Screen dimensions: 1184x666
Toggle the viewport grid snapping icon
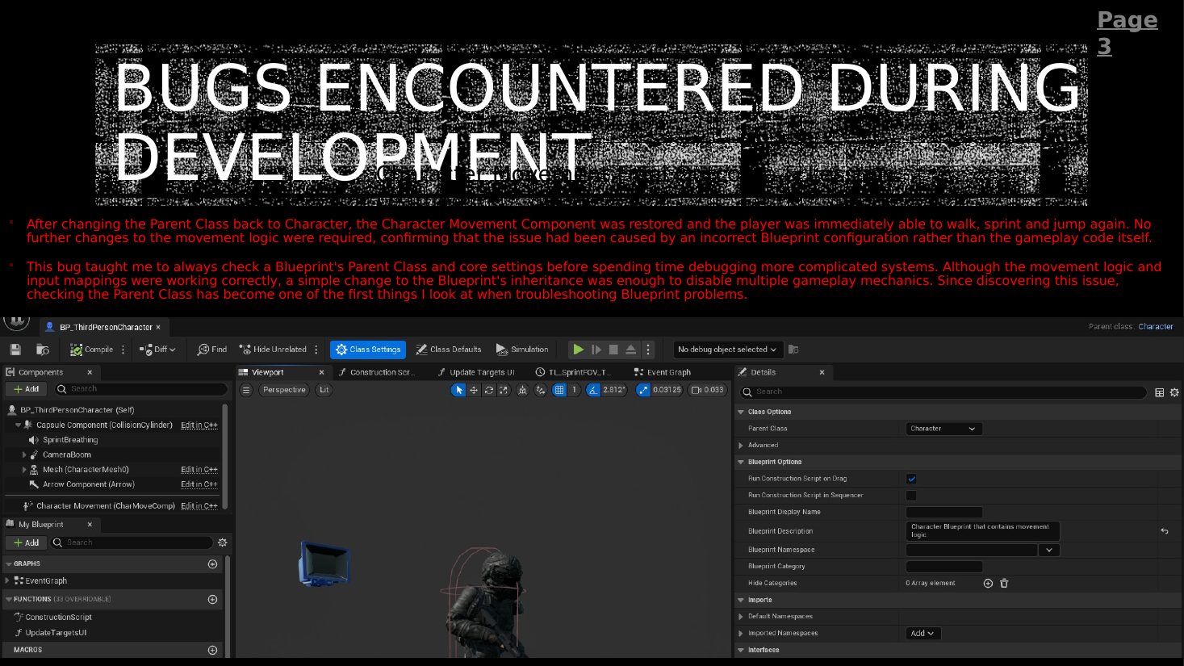click(x=559, y=390)
